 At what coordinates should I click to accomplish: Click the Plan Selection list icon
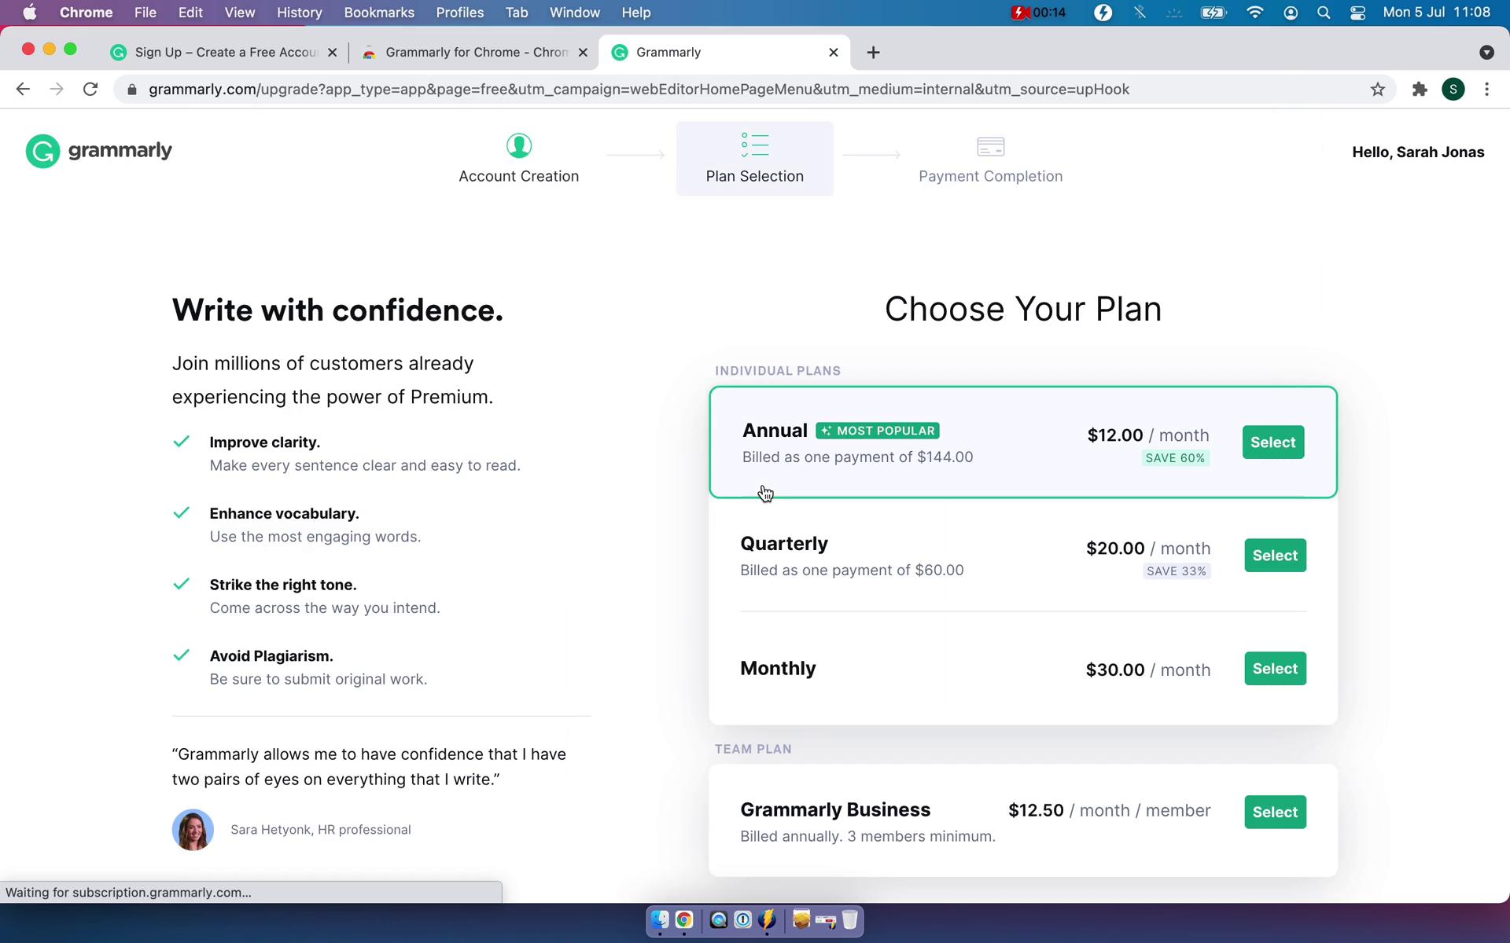(754, 145)
